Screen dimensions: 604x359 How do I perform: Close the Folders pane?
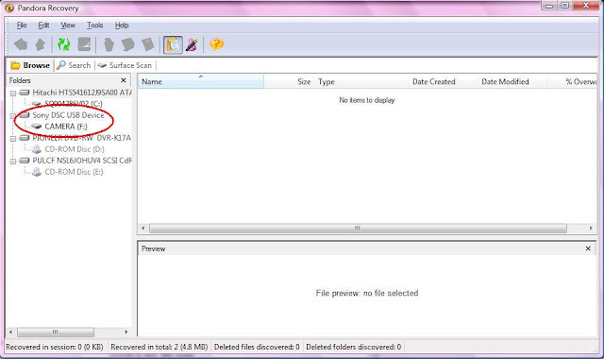click(124, 80)
